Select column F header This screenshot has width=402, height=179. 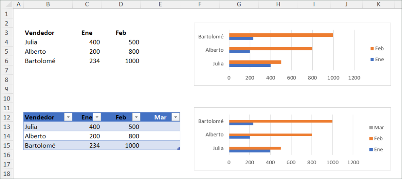point(199,4)
